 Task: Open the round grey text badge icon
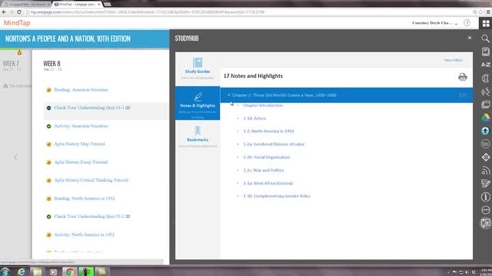click(485, 144)
